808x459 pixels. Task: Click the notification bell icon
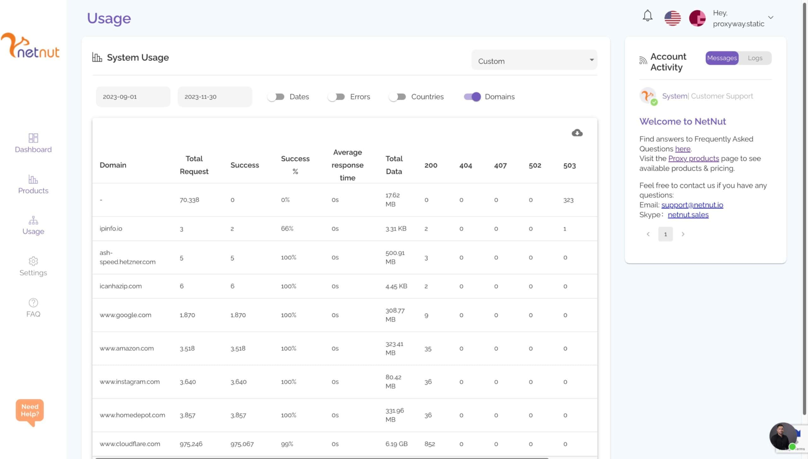point(647,16)
